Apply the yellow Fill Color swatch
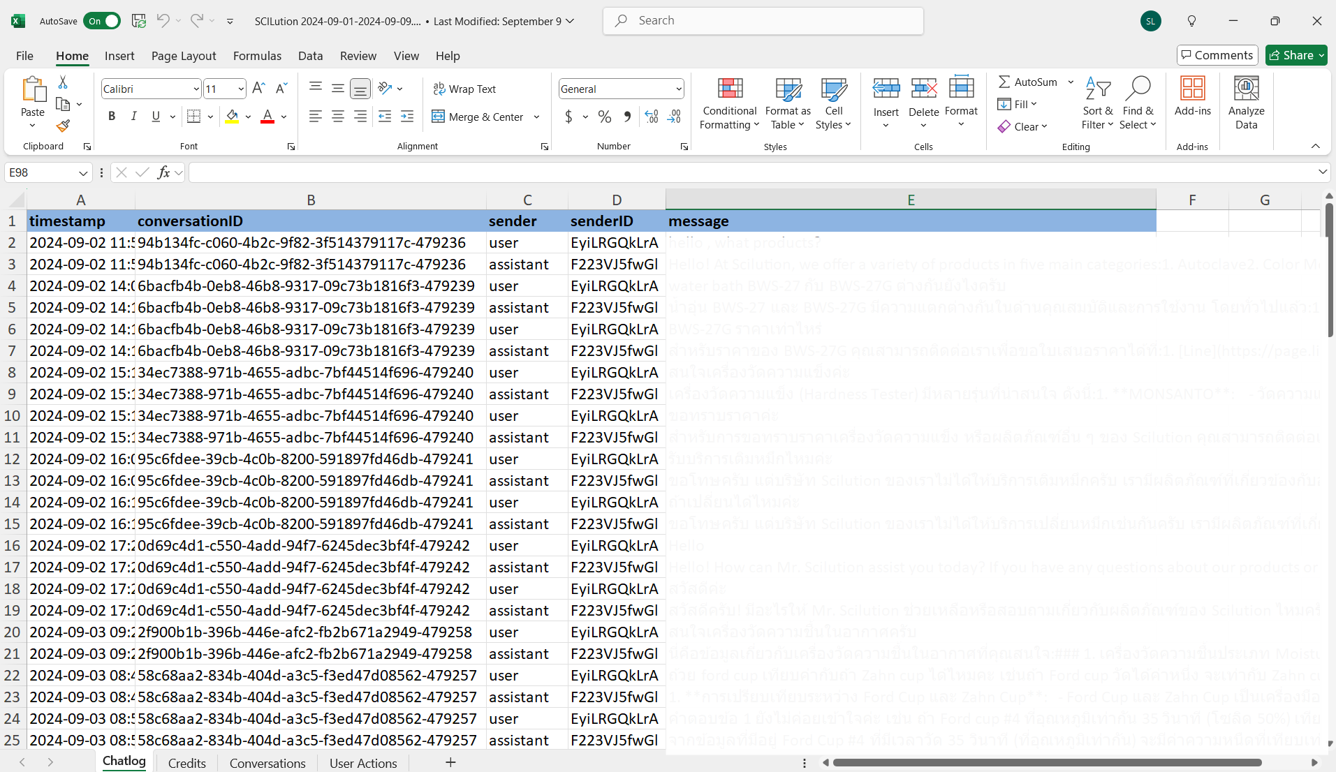 [232, 117]
